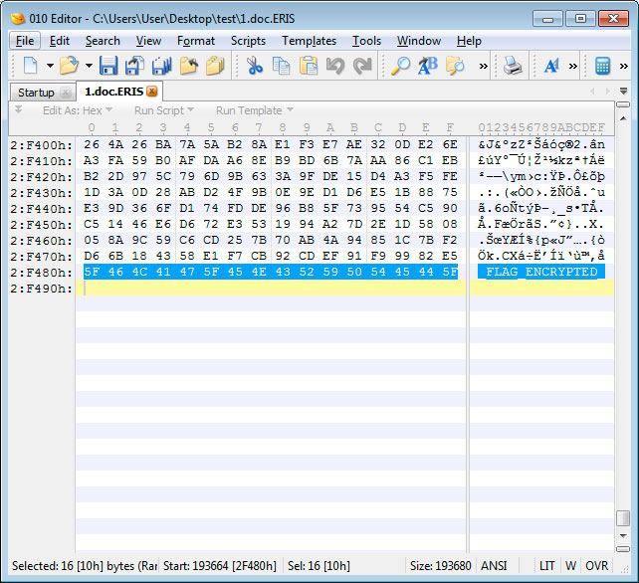This screenshot has width=639, height=583.
Task: Open the View menu
Action: (148, 41)
